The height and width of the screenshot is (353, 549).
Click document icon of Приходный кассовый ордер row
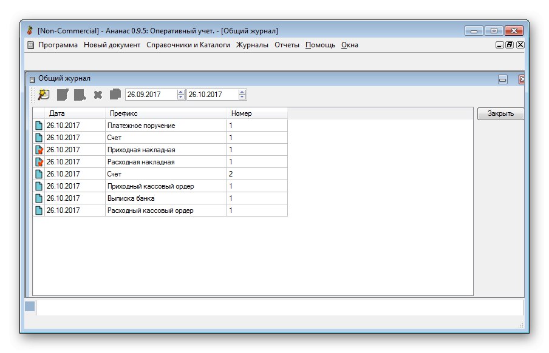click(x=39, y=186)
